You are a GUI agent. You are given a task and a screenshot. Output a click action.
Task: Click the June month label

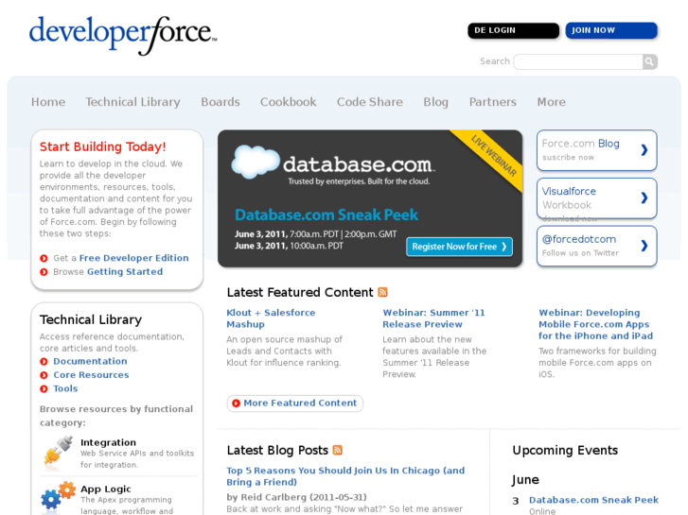(x=525, y=480)
